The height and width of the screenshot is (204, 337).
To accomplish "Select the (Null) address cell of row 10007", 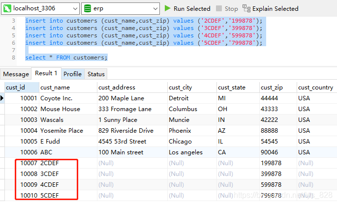I will [x=132, y=163].
